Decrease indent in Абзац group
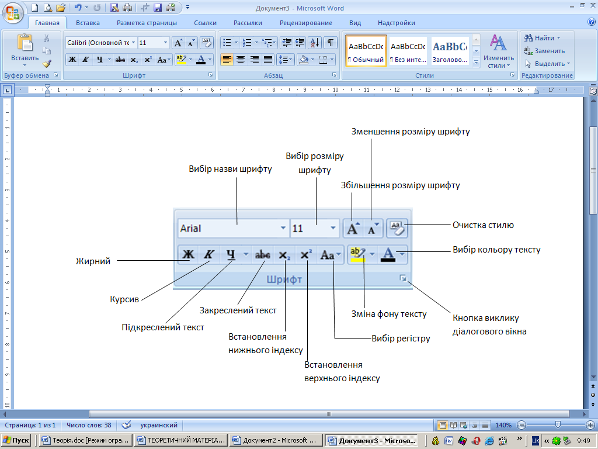The width and height of the screenshot is (598, 449). pos(286,43)
